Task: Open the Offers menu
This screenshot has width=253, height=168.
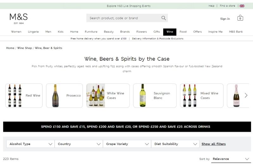Action: [197, 32]
